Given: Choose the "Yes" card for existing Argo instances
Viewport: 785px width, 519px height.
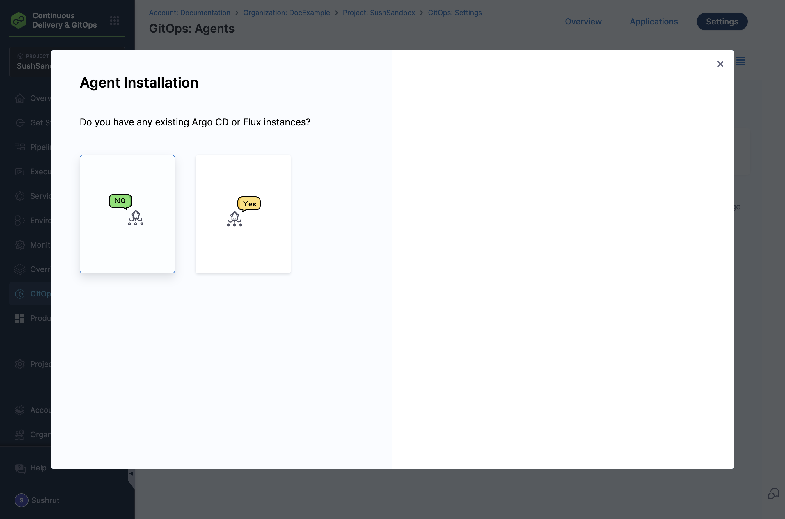Looking at the screenshot, I should (x=243, y=214).
